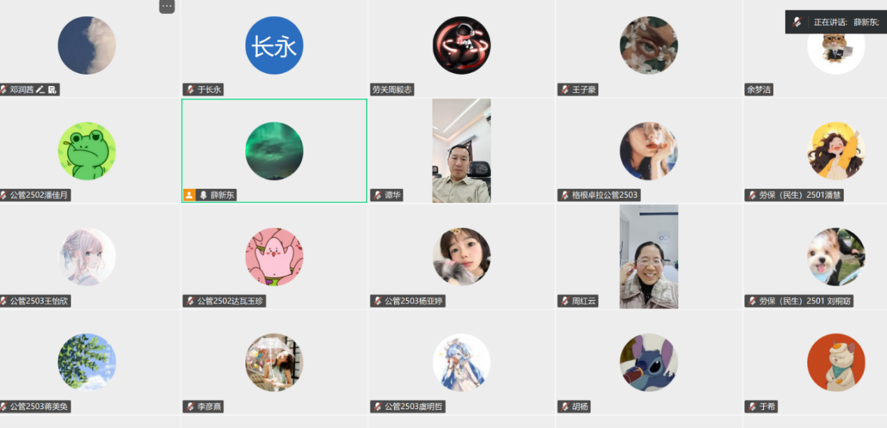
Task: Open the three-dot options menu on 邓润茜's tile
Action: coord(166,6)
